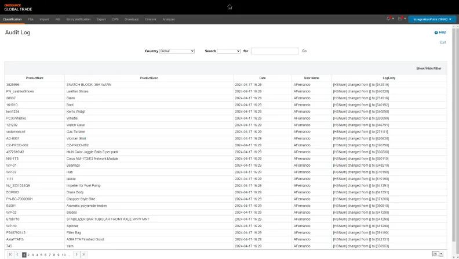Click the search text input field
459x259 pixels.
click(x=275, y=51)
